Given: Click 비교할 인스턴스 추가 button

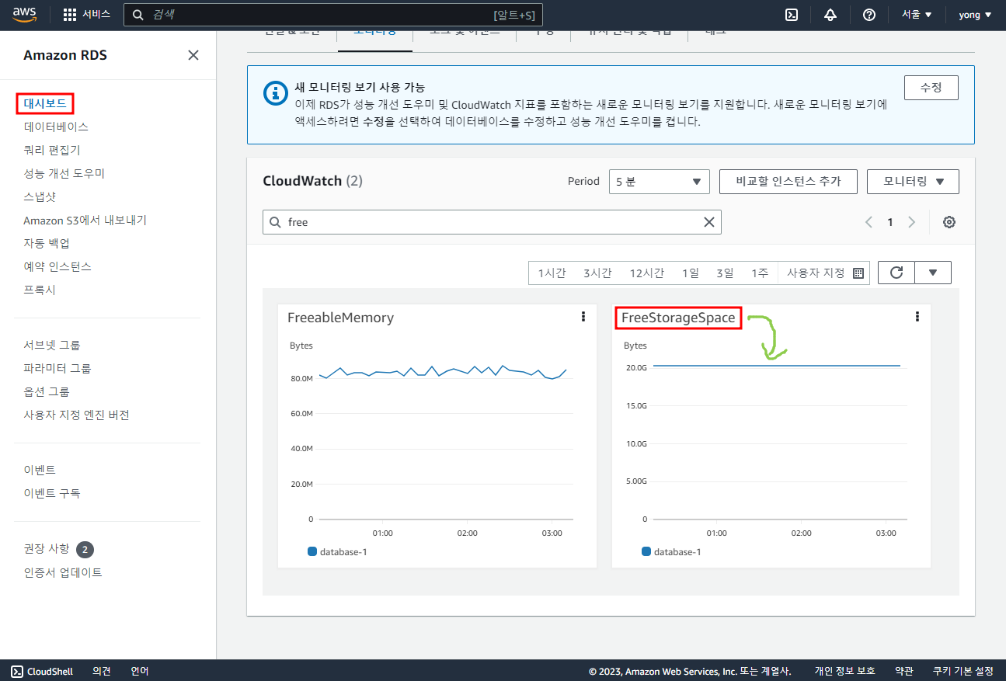Looking at the screenshot, I should pyautogui.click(x=788, y=182).
